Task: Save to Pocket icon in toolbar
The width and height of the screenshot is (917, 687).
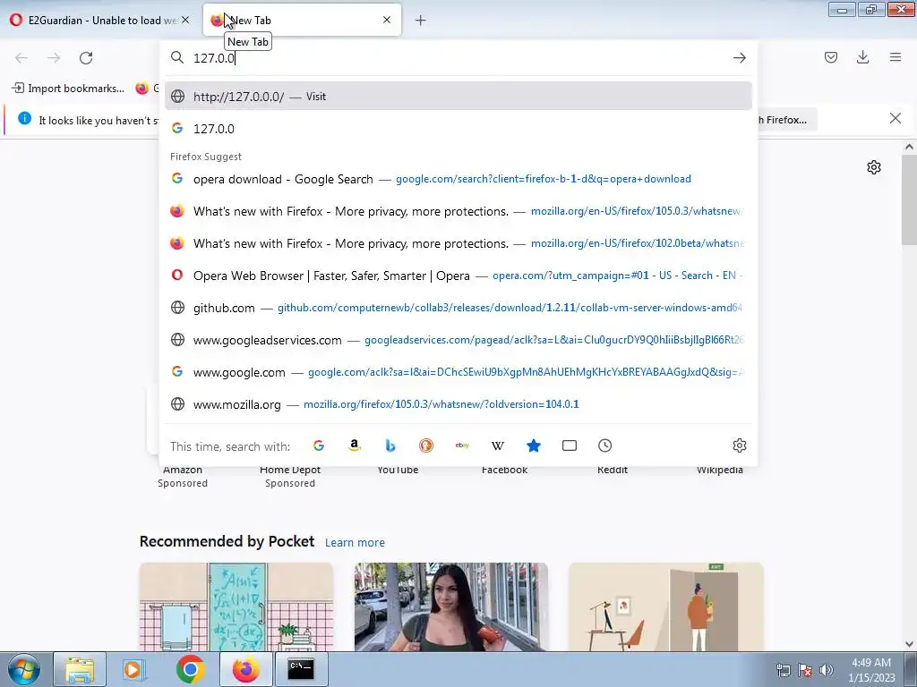Action: pos(830,57)
